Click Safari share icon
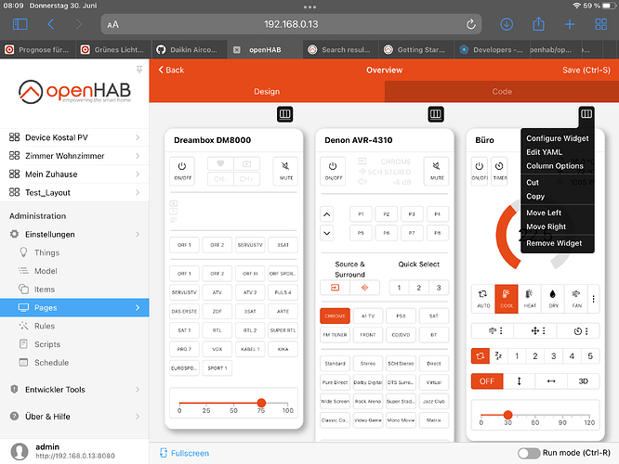 [x=538, y=23]
